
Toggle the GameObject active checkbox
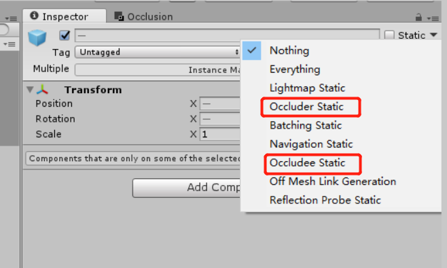65,35
